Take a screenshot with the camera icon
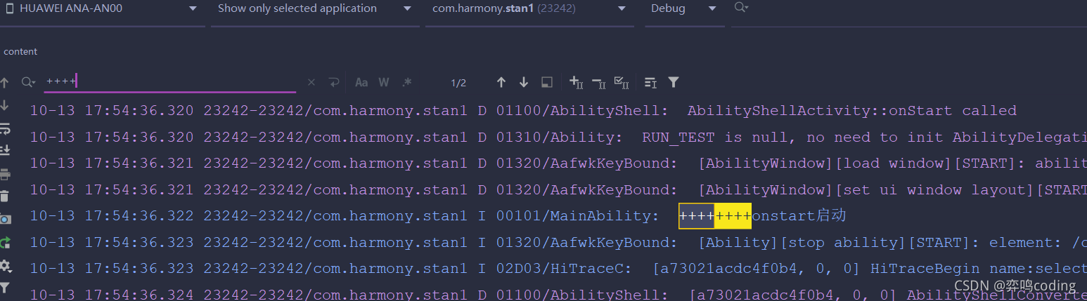Viewport: 1087px width, 301px height. click(5, 220)
